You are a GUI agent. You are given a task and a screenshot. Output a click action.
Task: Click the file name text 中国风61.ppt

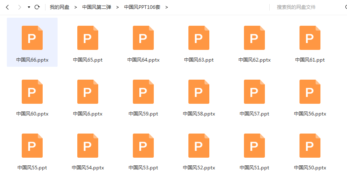click(310, 60)
